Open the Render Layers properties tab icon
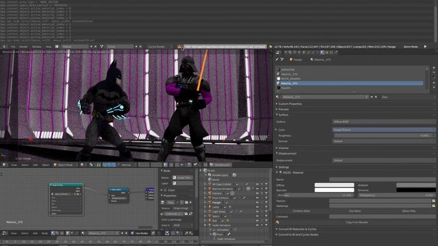Viewport: 438px width, 246px height. pyautogui.click(x=290, y=52)
